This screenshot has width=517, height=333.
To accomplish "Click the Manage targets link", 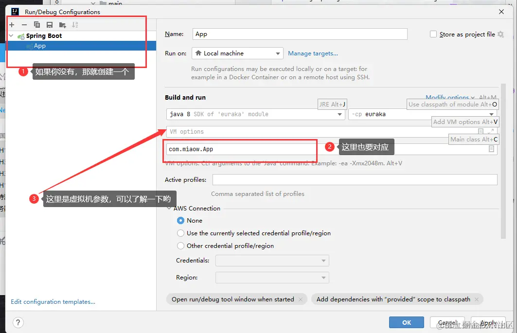I will pyautogui.click(x=313, y=53).
